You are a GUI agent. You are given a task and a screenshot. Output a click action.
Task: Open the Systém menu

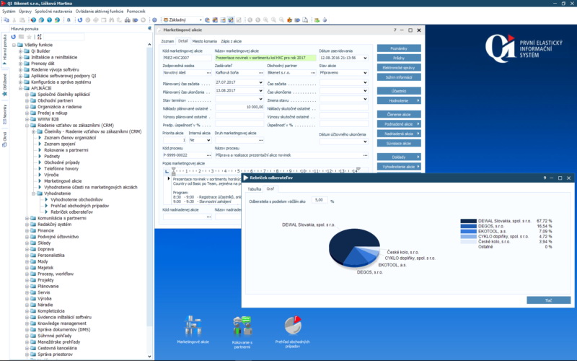pyautogui.click(x=9, y=11)
